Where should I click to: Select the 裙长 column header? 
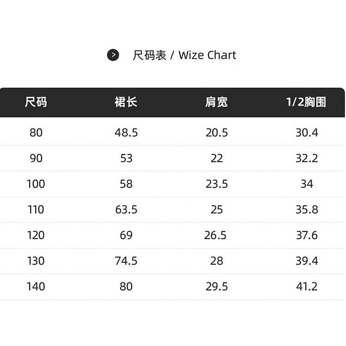tap(126, 102)
